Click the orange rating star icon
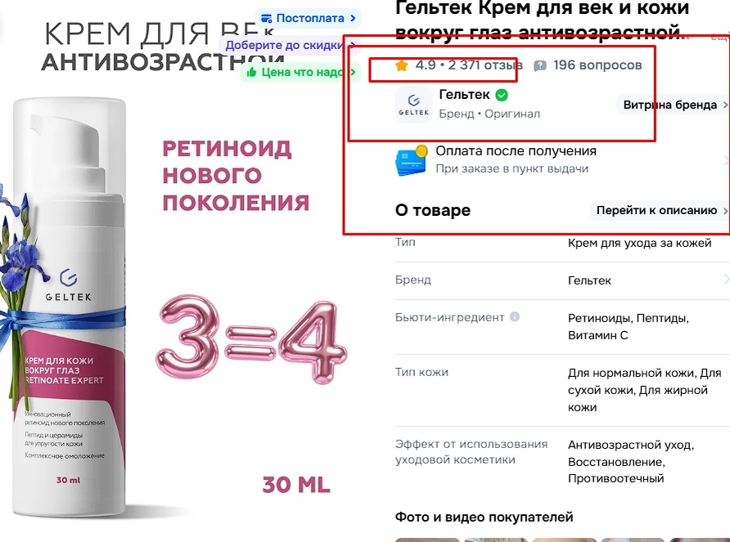The image size is (730, 542). click(401, 65)
